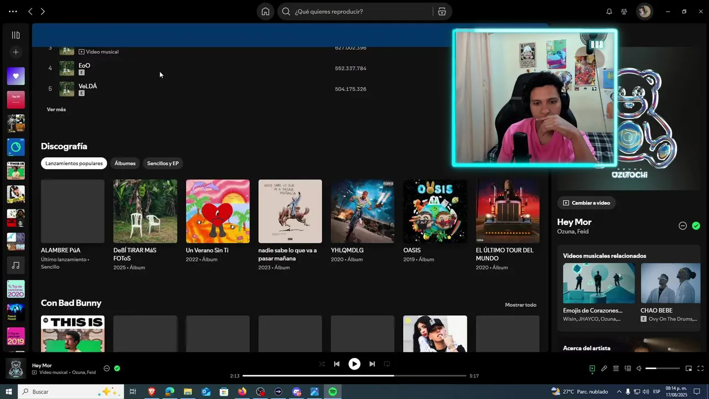Open YHLQMDLG album cover
The image size is (709, 399).
(x=363, y=211)
